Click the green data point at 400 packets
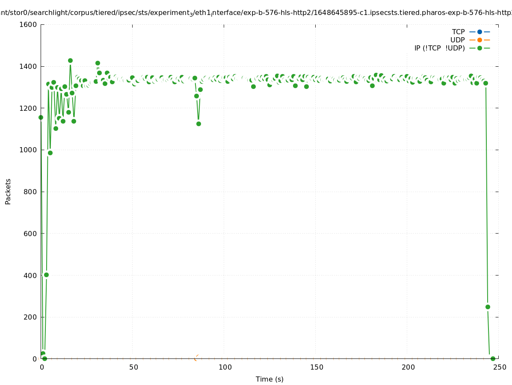The image size is (512, 385). click(x=46, y=275)
